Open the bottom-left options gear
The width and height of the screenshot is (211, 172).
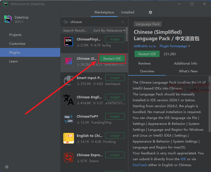pos(7,167)
